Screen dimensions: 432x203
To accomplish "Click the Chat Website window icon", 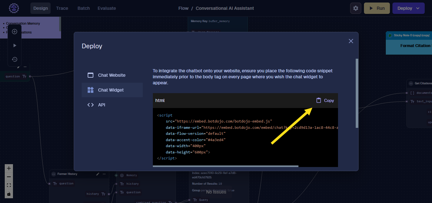I will (x=91, y=75).
